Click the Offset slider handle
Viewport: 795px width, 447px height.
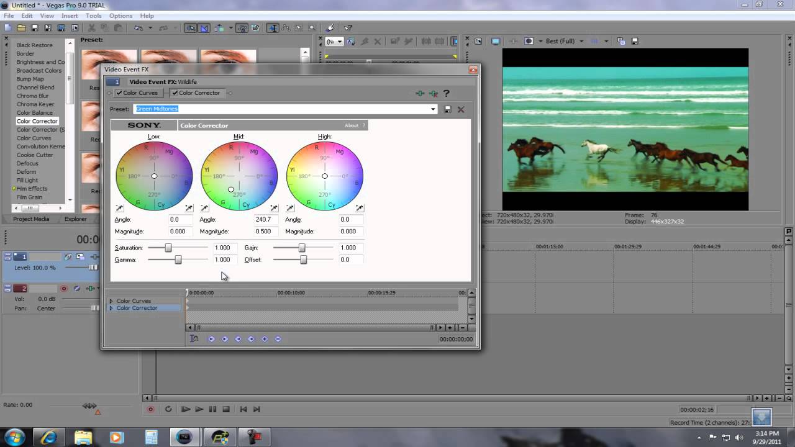point(303,260)
